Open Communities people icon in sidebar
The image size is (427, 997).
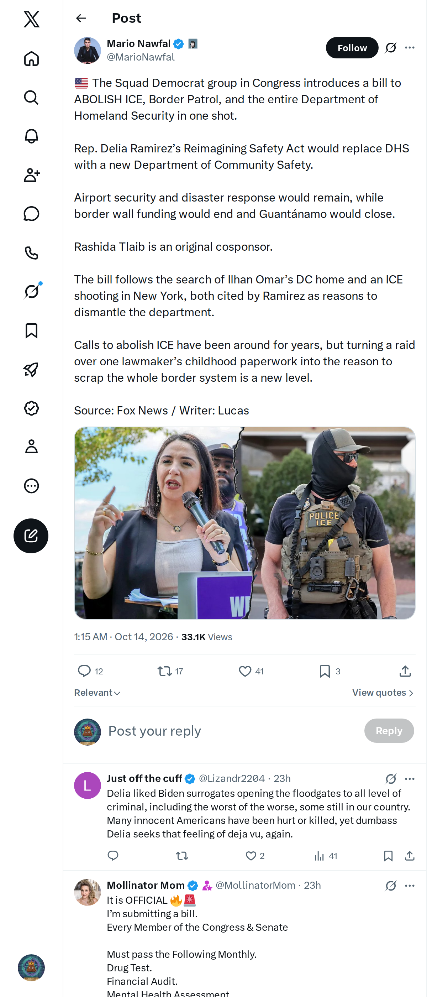pos(31,175)
